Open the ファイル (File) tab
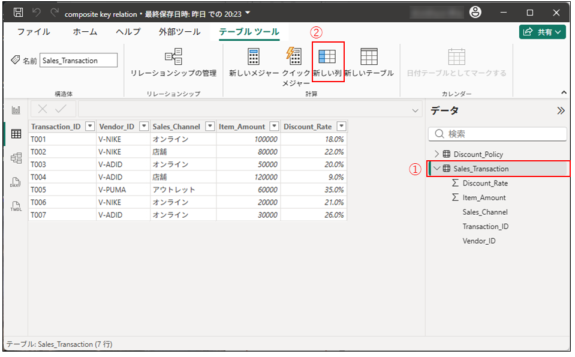The height and width of the screenshot is (357, 575). (34, 32)
